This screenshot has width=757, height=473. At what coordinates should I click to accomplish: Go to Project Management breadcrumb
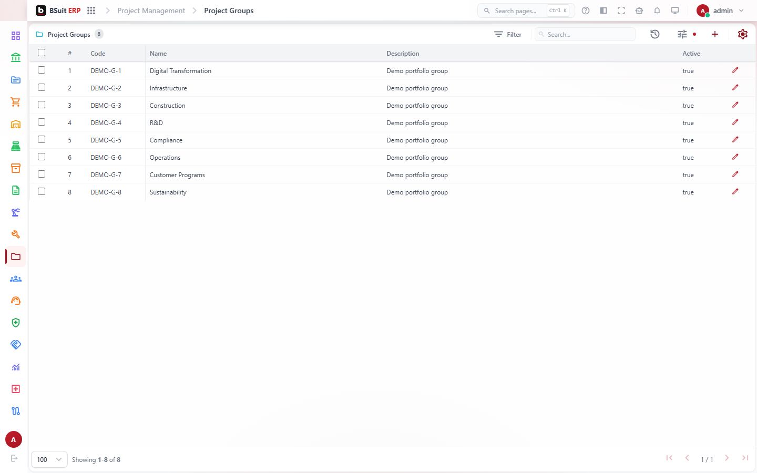151,11
